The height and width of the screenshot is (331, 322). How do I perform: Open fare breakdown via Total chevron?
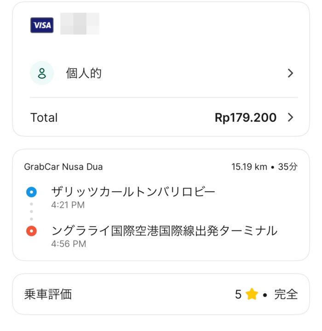pos(290,118)
